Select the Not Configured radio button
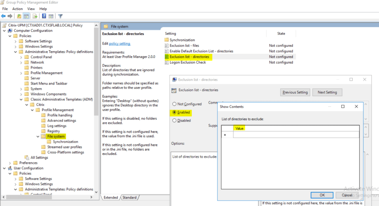 [x=174, y=104]
